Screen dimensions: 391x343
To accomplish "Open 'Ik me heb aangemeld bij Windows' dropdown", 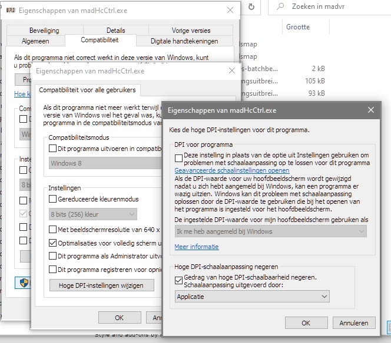I will point(271,231).
